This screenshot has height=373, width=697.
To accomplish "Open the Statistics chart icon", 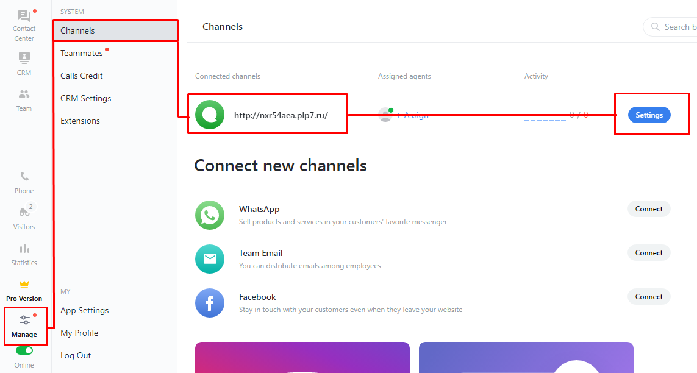I will click(24, 249).
